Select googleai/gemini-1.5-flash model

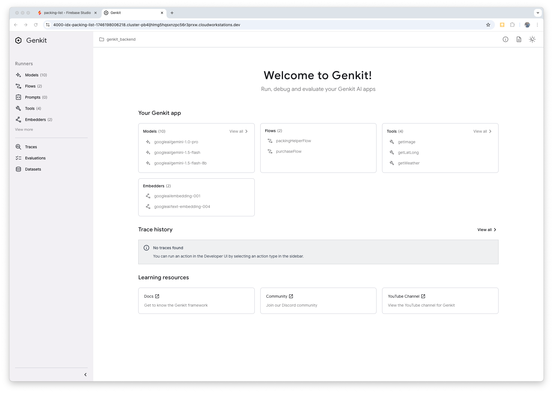click(177, 152)
